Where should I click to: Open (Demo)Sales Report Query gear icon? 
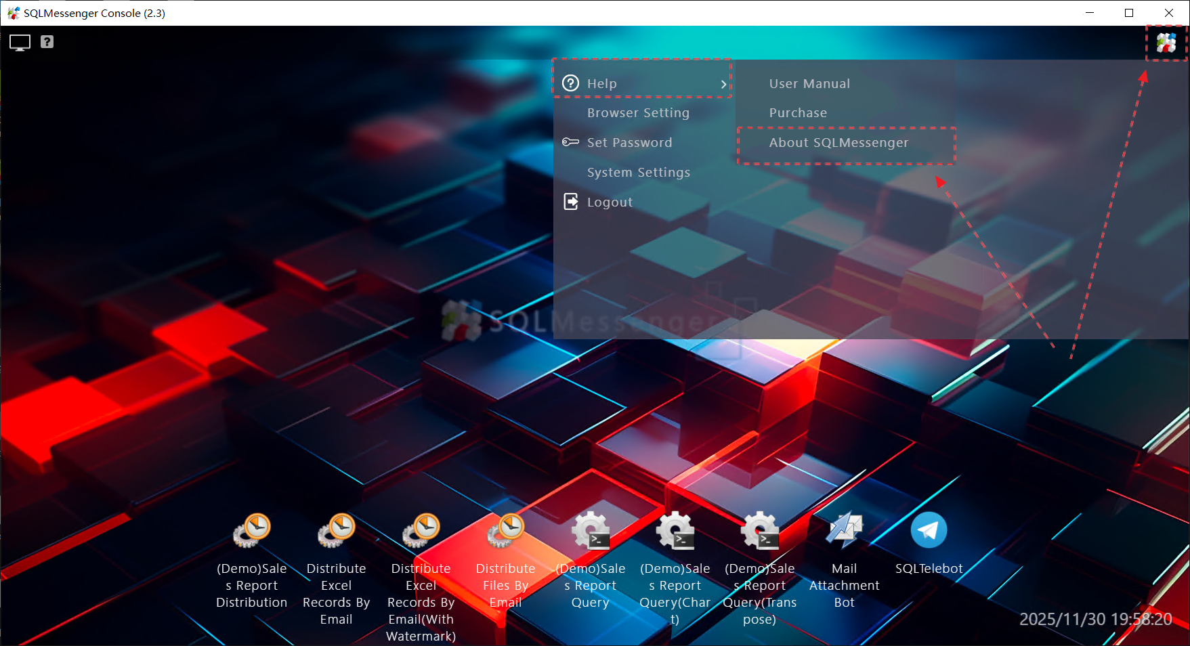(591, 530)
